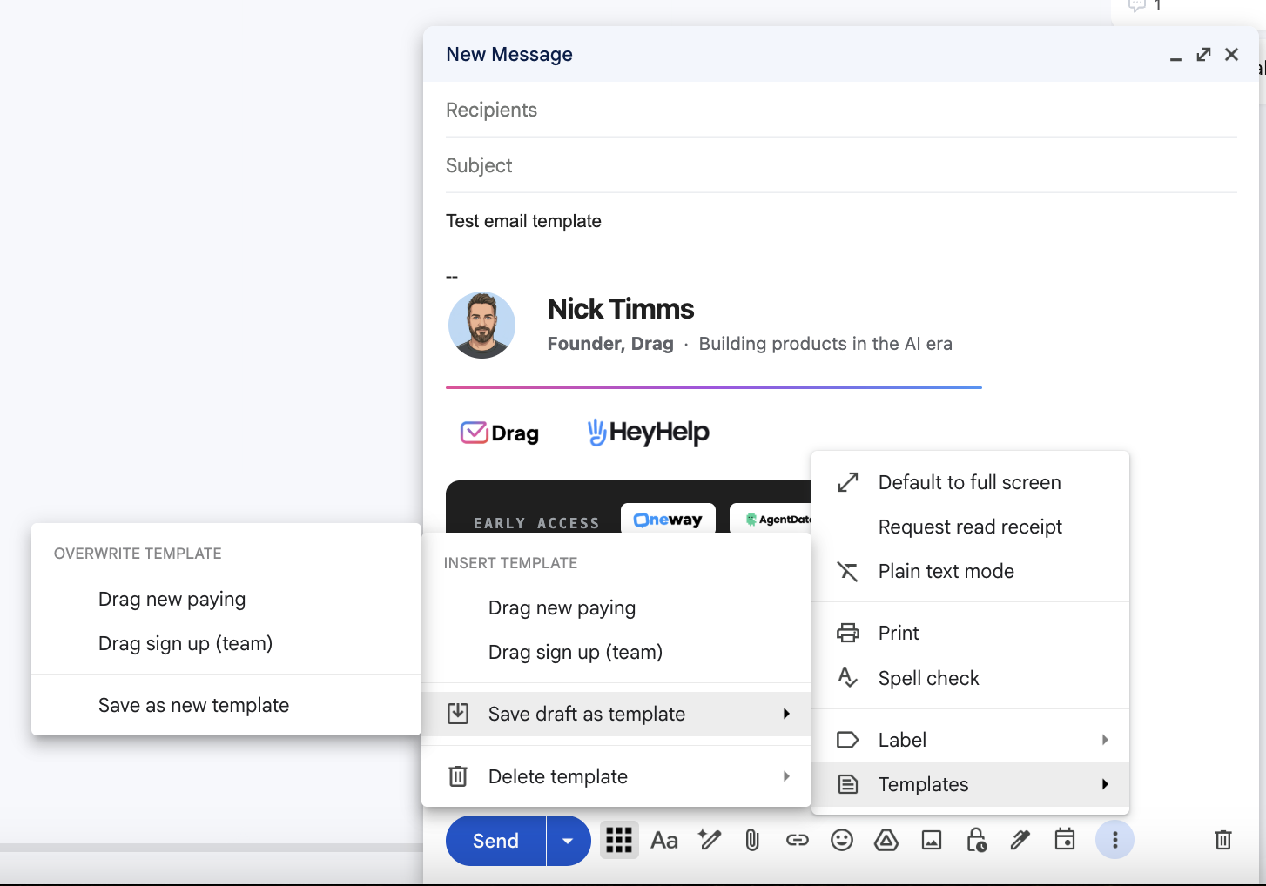Viewport: 1266px width, 886px height.
Task: Select Delete template entry
Action: pyautogui.click(x=616, y=776)
